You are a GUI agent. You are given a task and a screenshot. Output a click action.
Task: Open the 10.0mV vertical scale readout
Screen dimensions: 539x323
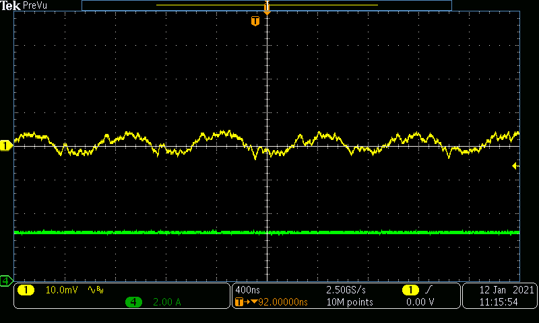tap(61, 290)
